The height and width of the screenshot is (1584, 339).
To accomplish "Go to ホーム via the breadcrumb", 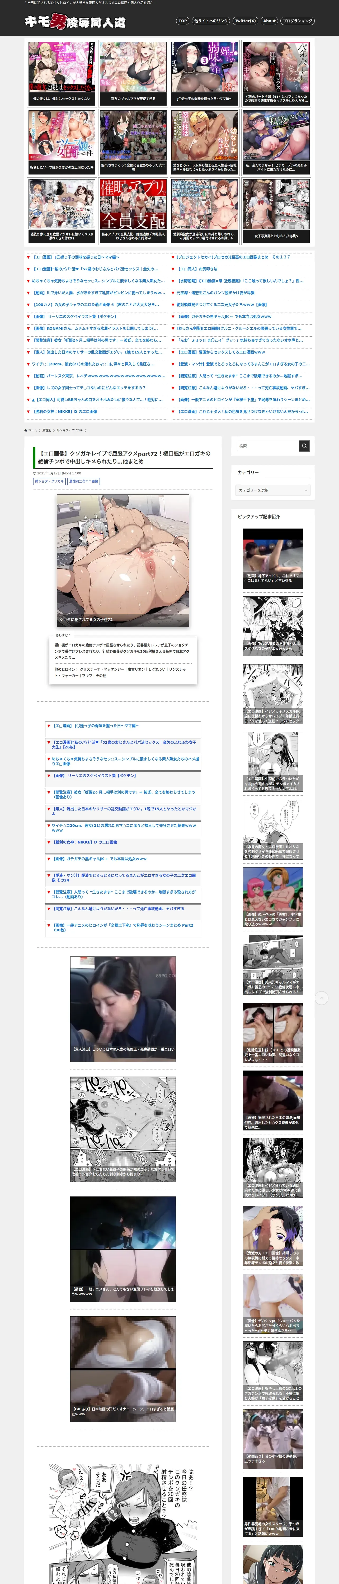I will [x=31, y=430].
